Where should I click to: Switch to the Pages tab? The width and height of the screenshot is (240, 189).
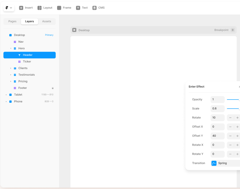click(12, 21)
